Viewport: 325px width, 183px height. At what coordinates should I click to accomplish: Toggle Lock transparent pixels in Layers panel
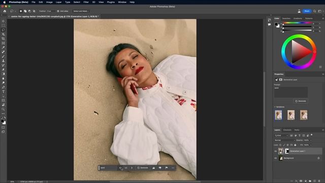(x=280, y=145)
